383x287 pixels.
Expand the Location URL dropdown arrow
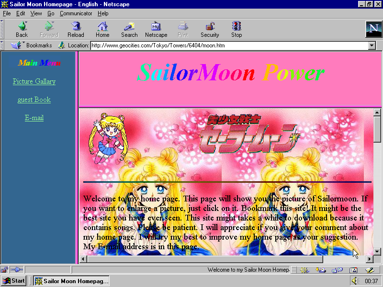pos(372,45)
